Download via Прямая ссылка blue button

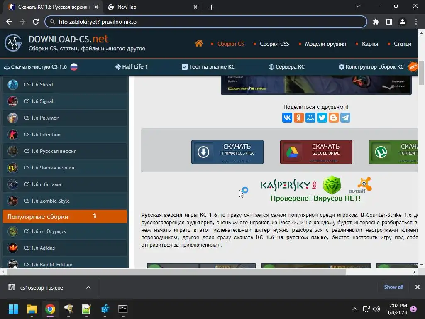click(x=227, y=152)
